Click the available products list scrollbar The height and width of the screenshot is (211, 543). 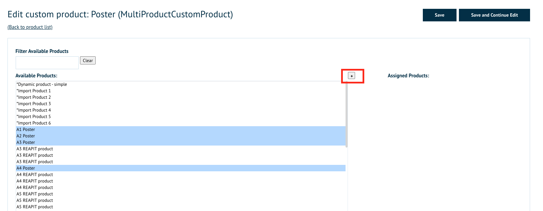tap(347, 115)
